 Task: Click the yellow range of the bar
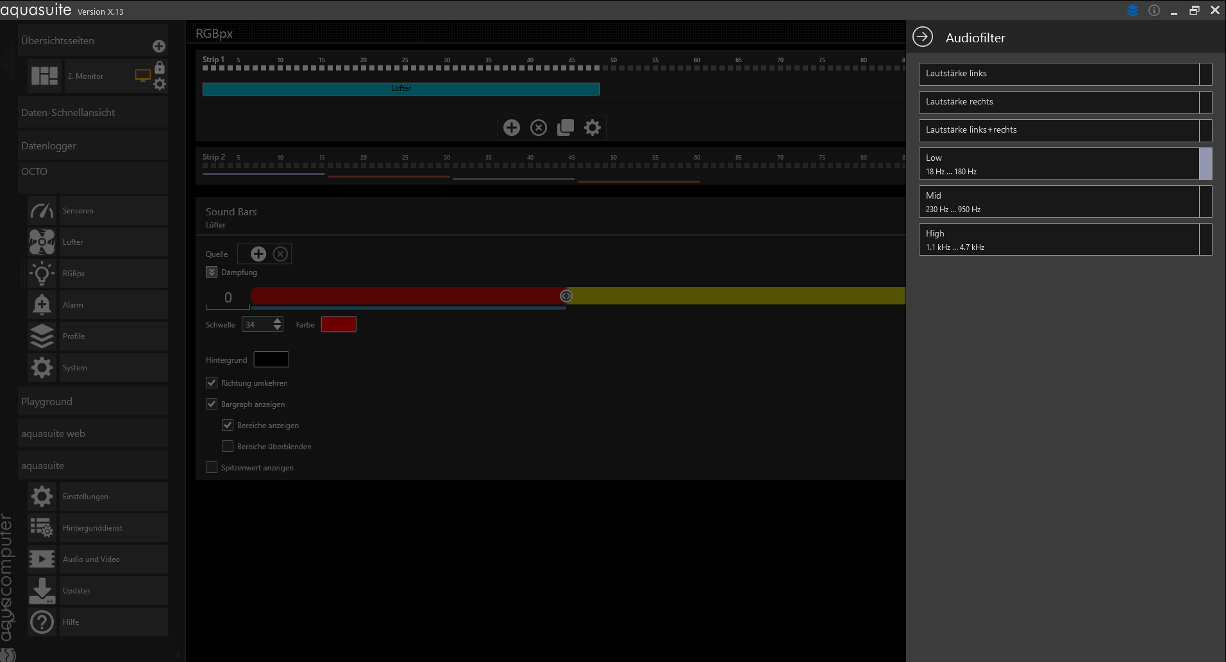tap(736, 296)
